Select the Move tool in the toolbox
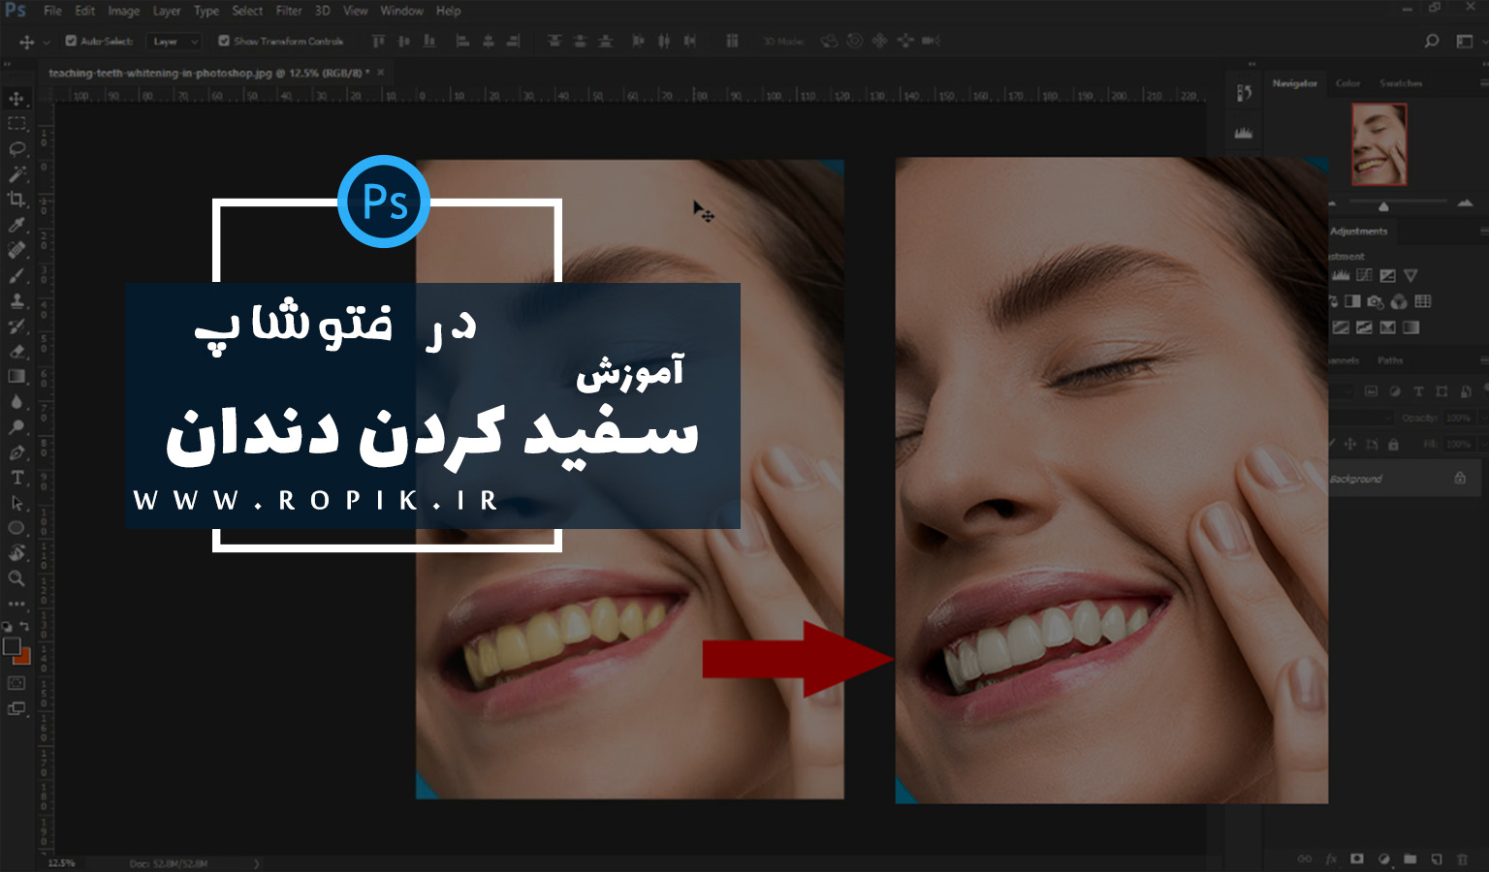Image resolution: width=1489 pixels, height=872 pixels. 16,99
